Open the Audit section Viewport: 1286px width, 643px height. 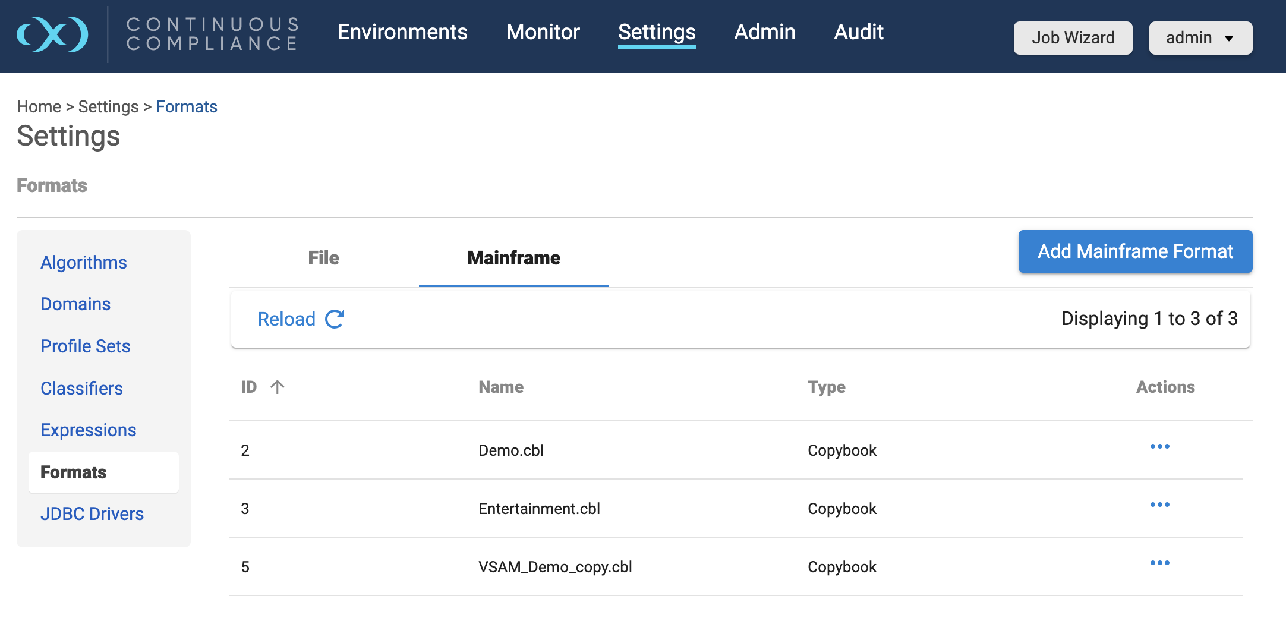[x=858, y=32]
